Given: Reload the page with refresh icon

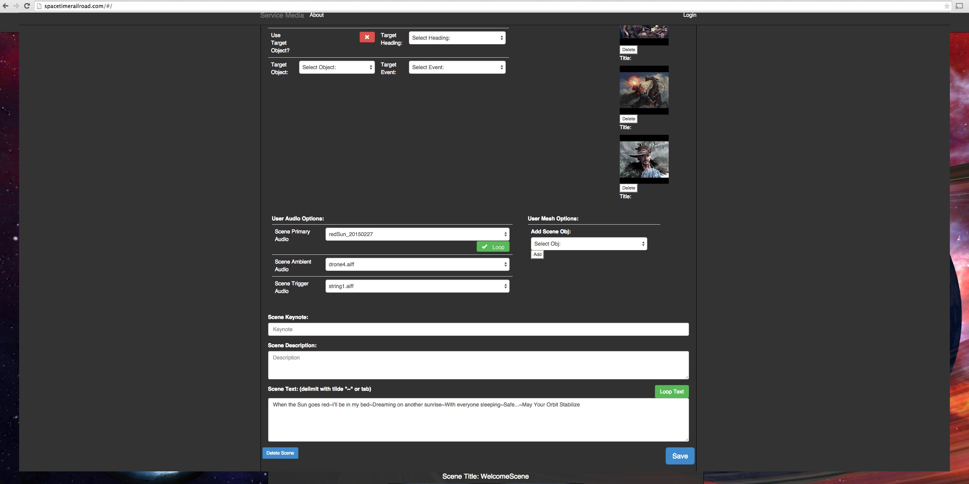Looking at the screenshot, I should (27, 6).
